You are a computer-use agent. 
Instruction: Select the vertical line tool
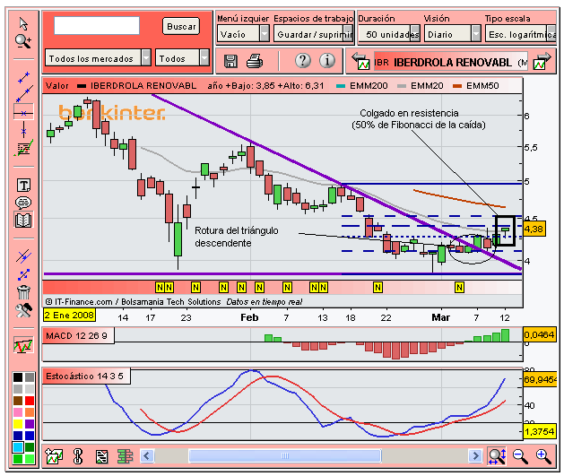[23, 130]
